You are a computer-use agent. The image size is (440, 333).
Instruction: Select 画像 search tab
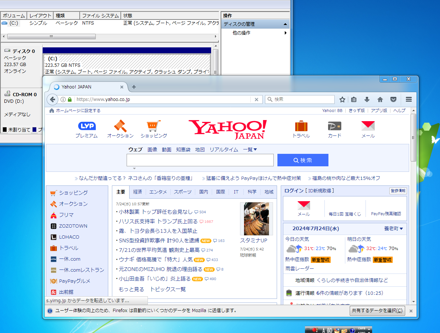coord(152,150)
